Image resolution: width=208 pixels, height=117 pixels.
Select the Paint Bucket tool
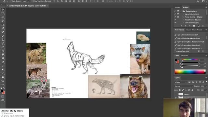pos(3,51)
